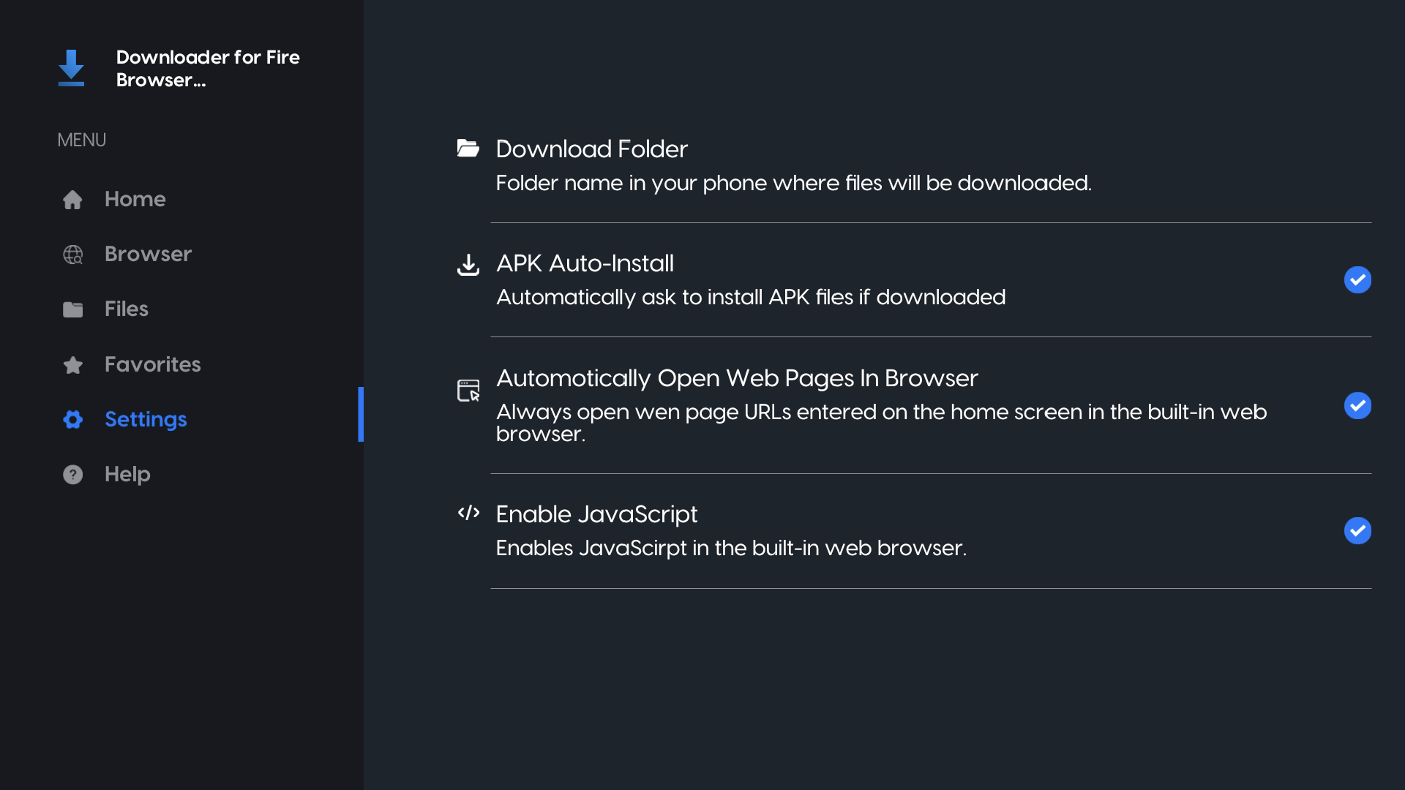Viewport: 1405px width, 790px height.
Task: Click the Browser globe icon
Action: click(73, 254)
